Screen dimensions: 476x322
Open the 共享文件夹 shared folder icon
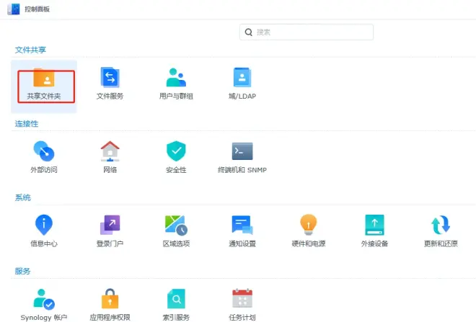pyautogui.click(x=44, y=78)
